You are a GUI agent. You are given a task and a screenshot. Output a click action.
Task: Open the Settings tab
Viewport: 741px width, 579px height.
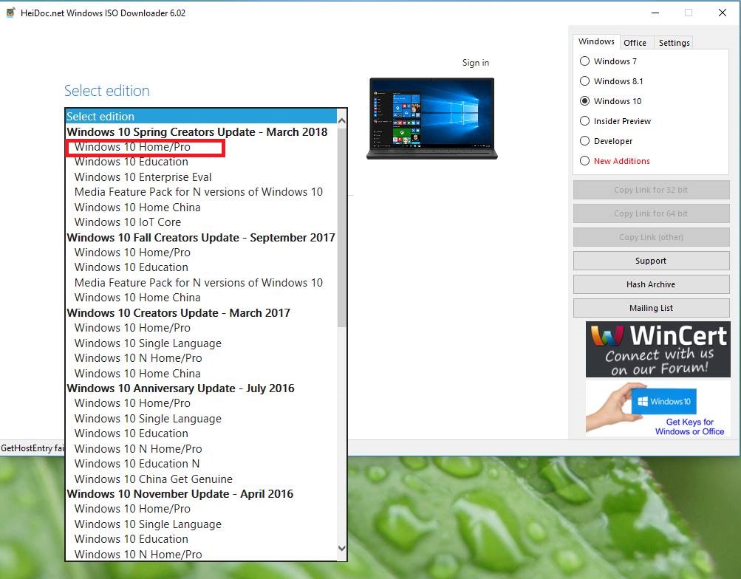(x=674, y=43)
